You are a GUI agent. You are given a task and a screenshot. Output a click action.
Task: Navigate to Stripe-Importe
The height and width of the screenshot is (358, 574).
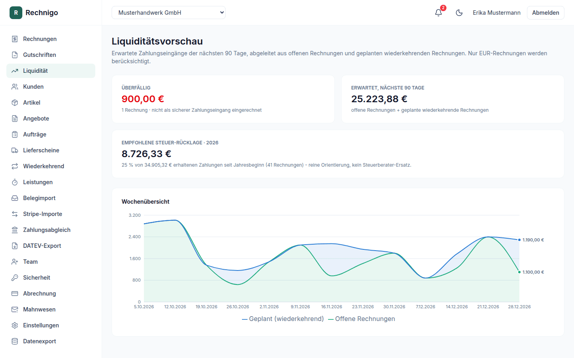pos(51,214)
